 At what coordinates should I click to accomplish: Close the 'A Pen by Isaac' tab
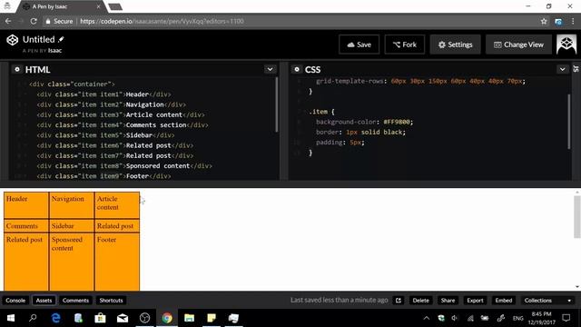point(99,6)
